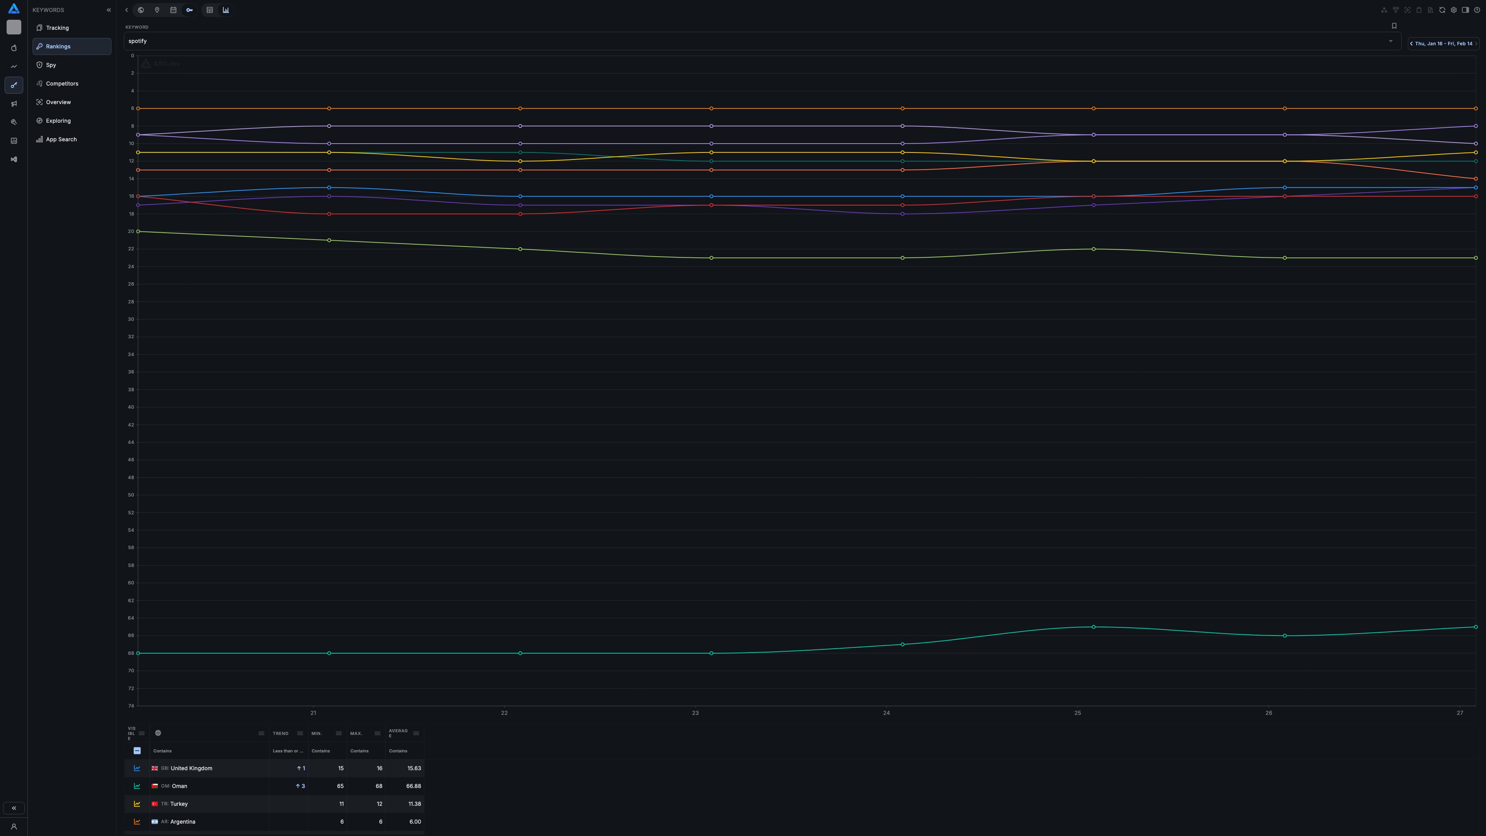Viewport: 1486px width, 836px height.
Task: Toggle Oman chart line visibility
Action: (137, 786)
